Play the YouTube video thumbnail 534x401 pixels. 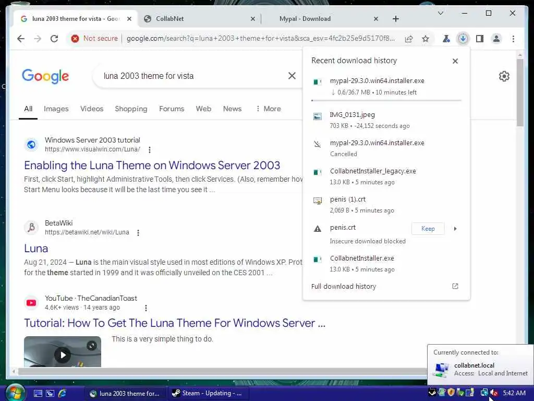click(x=63, y=355)
